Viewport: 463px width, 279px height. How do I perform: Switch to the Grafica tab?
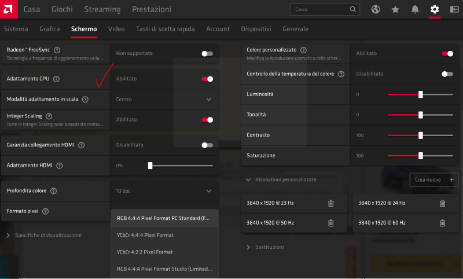tap(50, 29)
